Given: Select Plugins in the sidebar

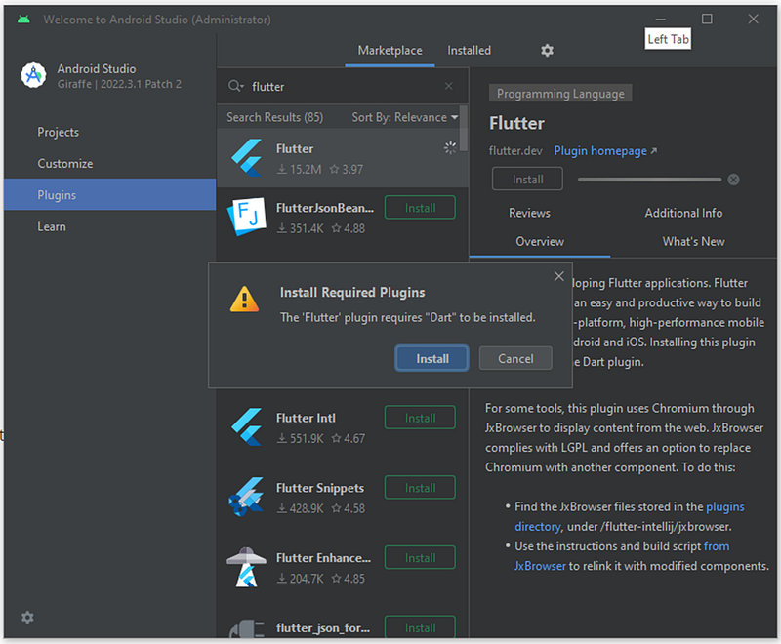Looking at the screenshot, I should pos(109,194).
